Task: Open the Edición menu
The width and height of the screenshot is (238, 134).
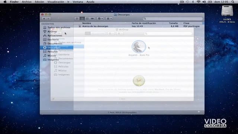Action: point(39,2)
